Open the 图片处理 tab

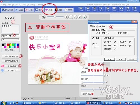8,10
